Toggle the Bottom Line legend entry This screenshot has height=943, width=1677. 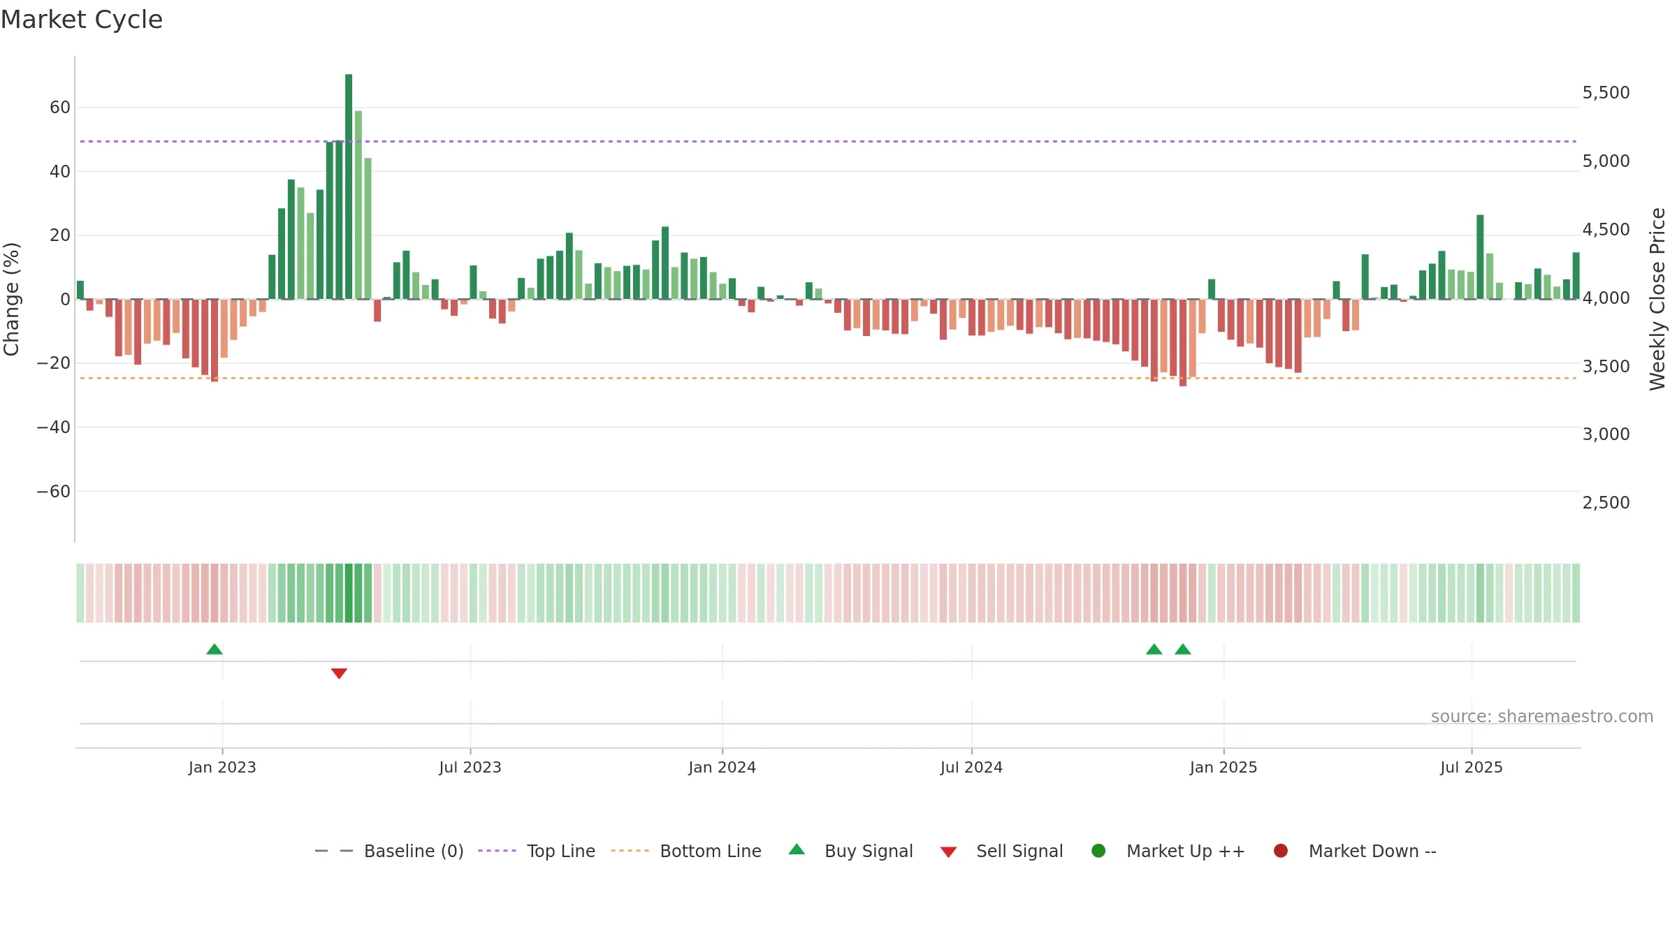(685, 851)
